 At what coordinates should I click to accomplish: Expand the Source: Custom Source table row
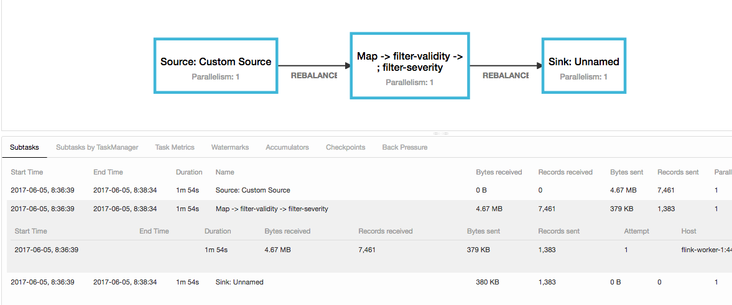252,190
